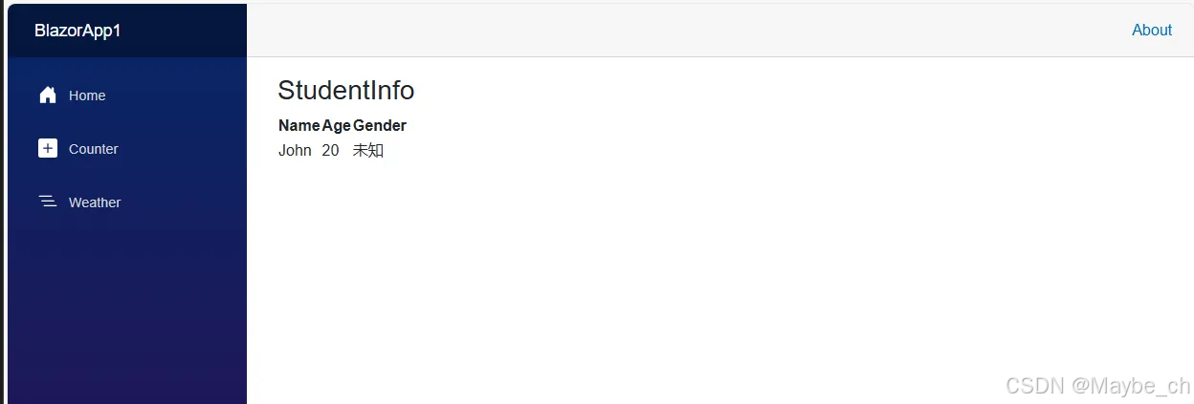Click the CSDN @Maybe_ch watermark
The image size is (1194, 404).
[1098, 385]
